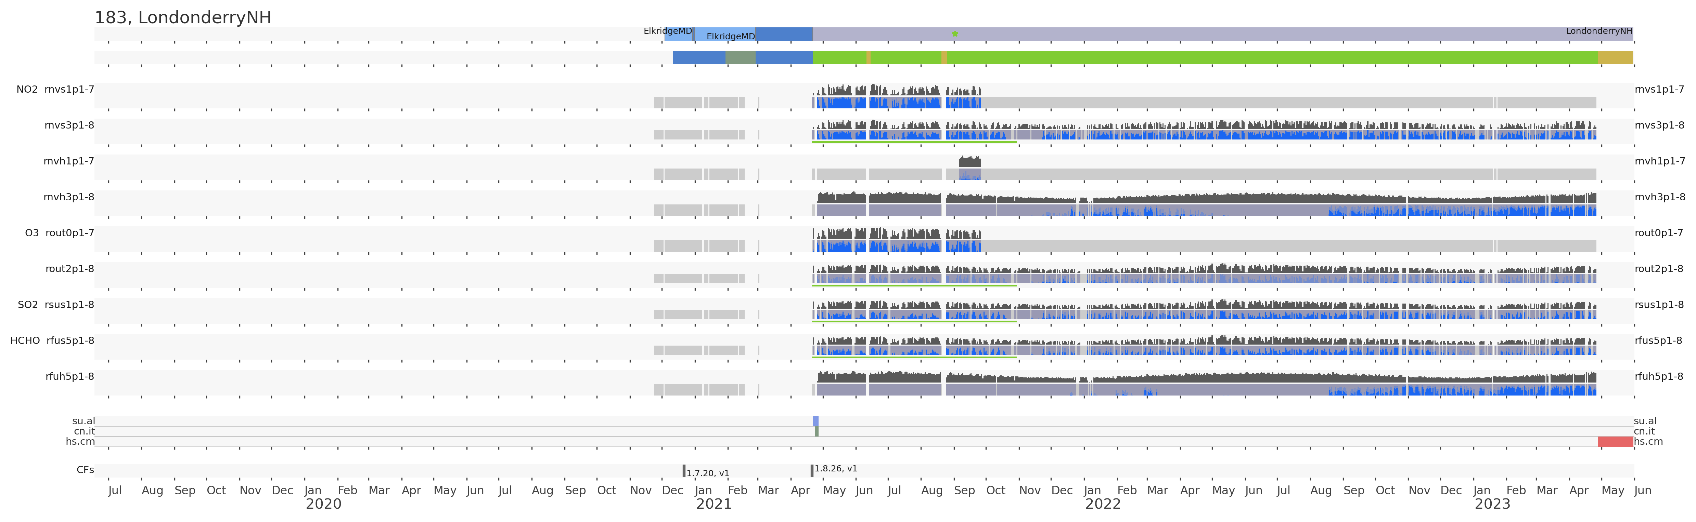
Task: Click the HCHO rfus5p1-8 row label on left
Action: [x=52, y=340]
